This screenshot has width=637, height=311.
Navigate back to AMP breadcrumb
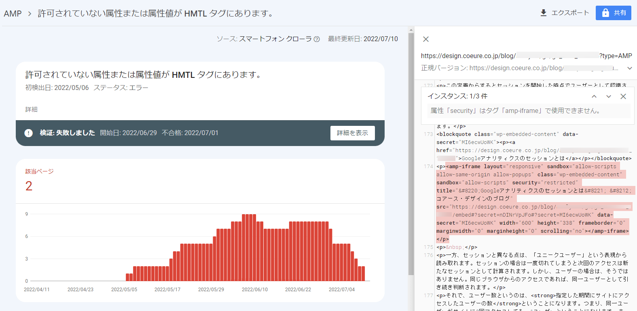tap(13, 14)
